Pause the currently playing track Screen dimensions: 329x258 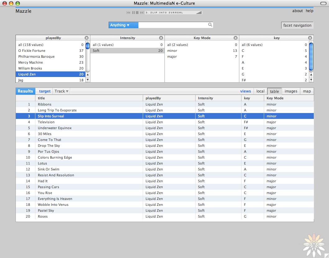(x=133, y=12)
